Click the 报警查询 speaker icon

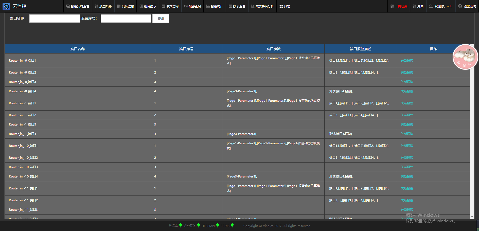pos(186,6)
